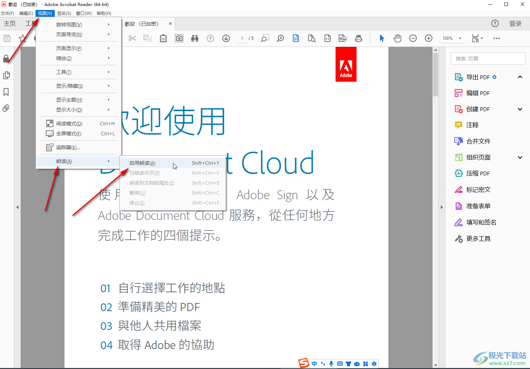Open Find with the binoculars icon

(x=195, y=38)
